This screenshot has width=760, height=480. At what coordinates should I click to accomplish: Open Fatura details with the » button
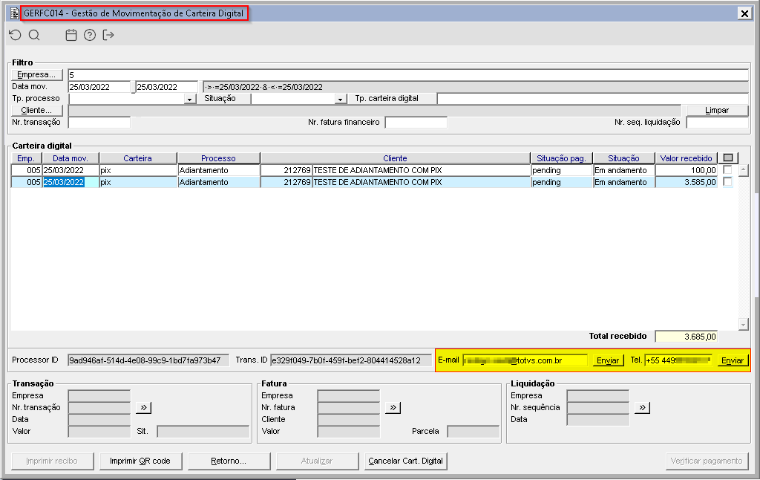pos(393,407)
